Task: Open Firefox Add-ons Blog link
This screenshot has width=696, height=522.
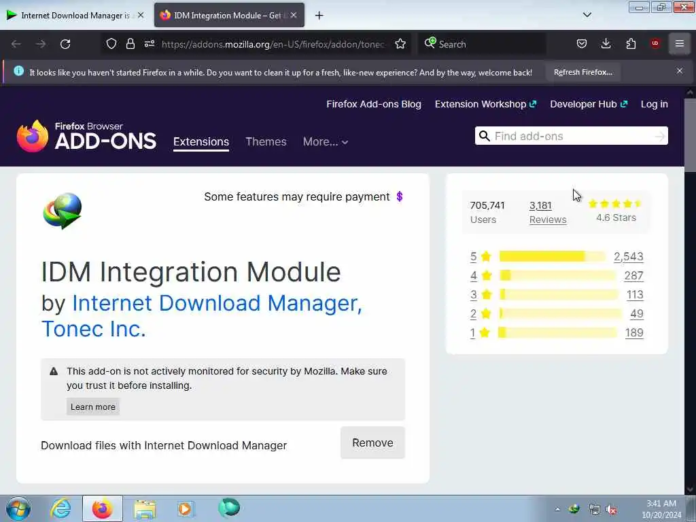Action: pos(374,104)
